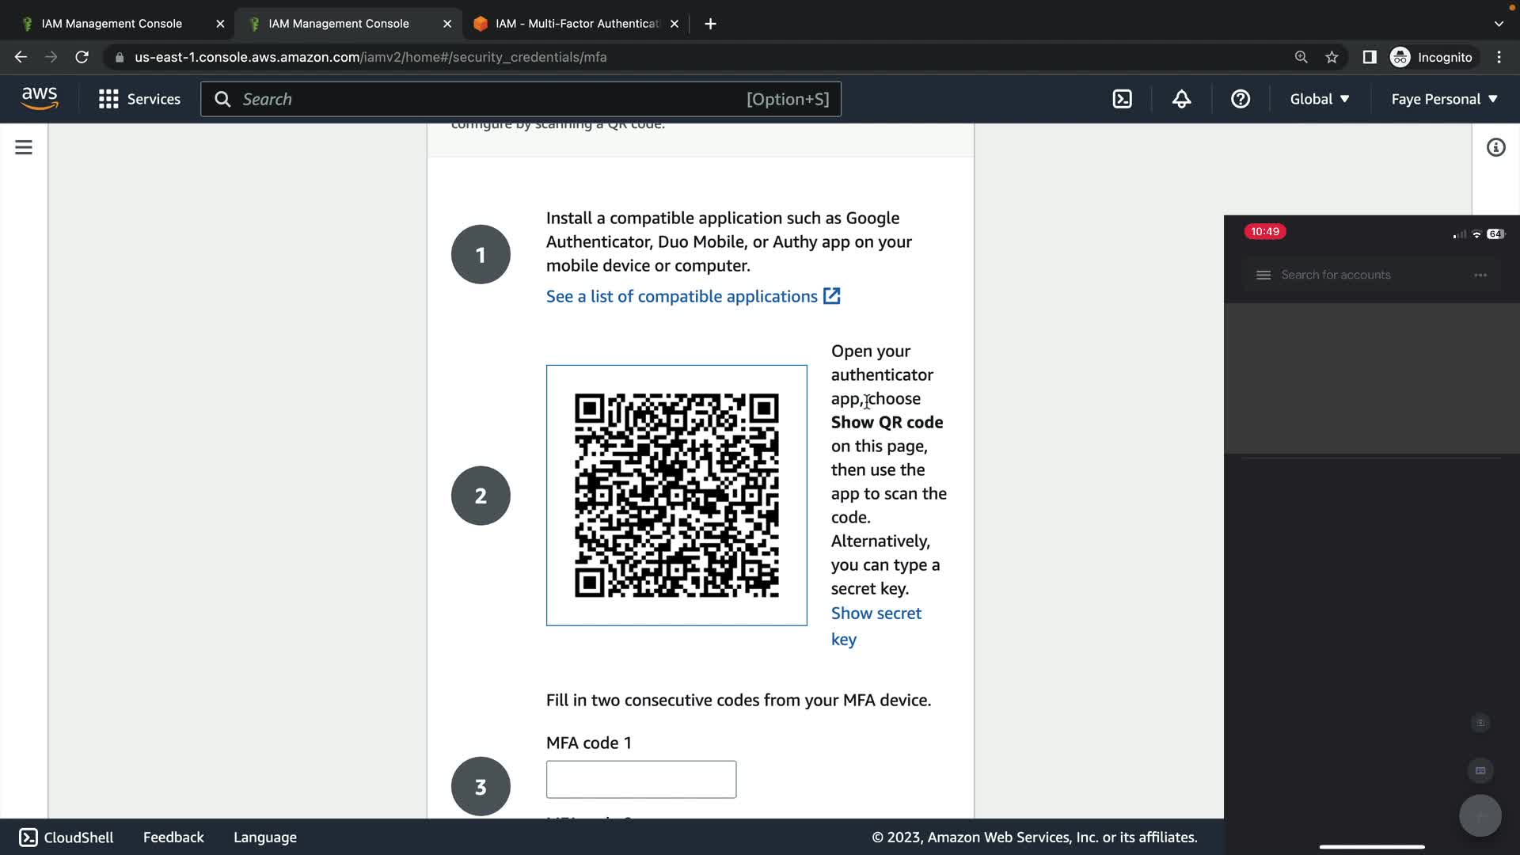
Task: Open the info panel icon
Action: pos(1495,147)
